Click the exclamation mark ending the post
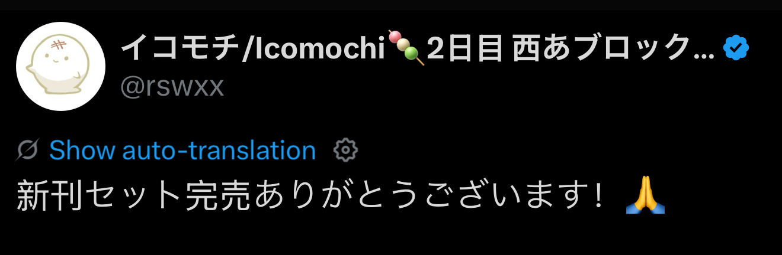782x255 pixels. pos(598,196)
